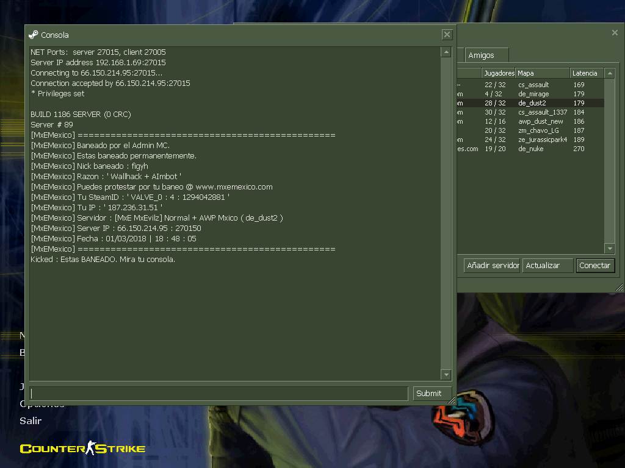Click the Conectar button
Screen dimensions: 625x468
pos(595,266)
